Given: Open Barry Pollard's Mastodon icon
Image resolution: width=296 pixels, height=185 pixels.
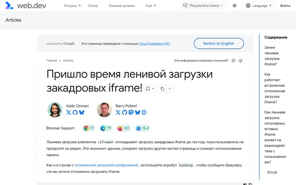Looking at the screenshot, I should pos(131,112).
